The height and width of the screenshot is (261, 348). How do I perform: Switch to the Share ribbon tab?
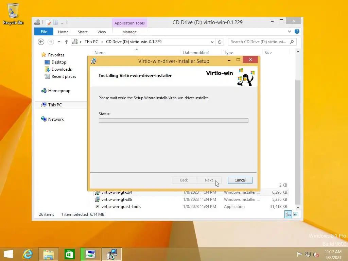83,32
